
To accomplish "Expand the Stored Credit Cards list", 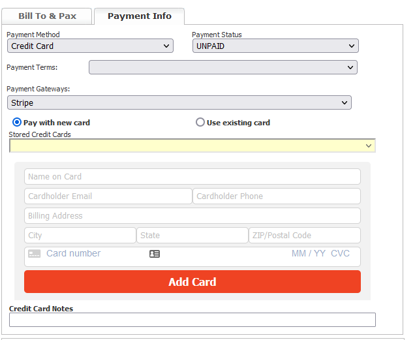I will point(192,146).
